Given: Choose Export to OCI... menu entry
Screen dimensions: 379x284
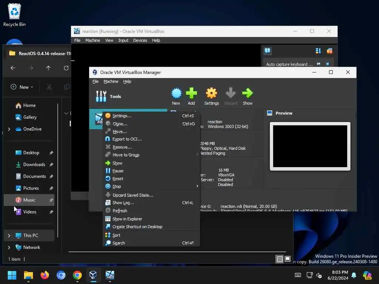Looking at the screenshot, I should (x=151, y=139).
